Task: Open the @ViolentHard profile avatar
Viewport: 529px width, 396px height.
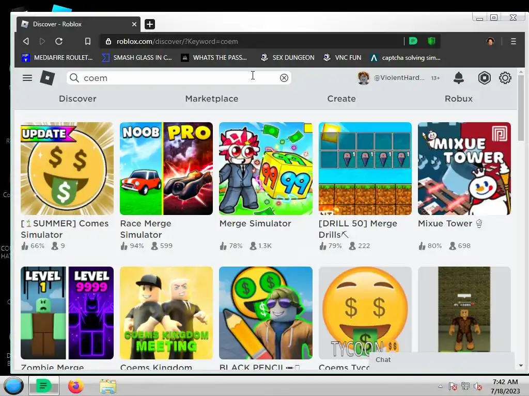Action: pos(364,78)
